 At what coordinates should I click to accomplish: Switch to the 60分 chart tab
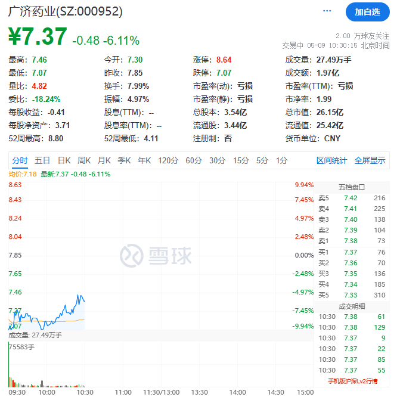click(194, 160)
